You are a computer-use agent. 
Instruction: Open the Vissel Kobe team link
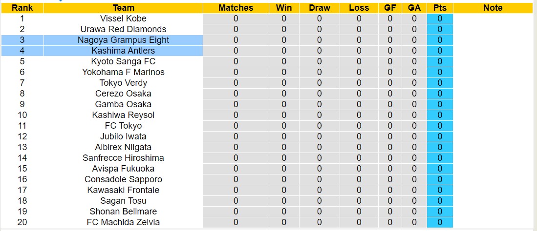[x=123, y=19]
